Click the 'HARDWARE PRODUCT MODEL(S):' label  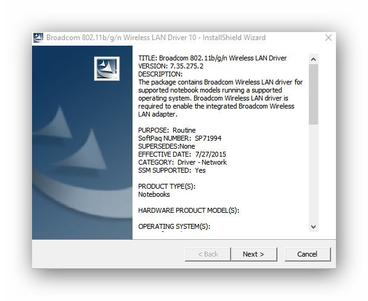coord(189,210)
